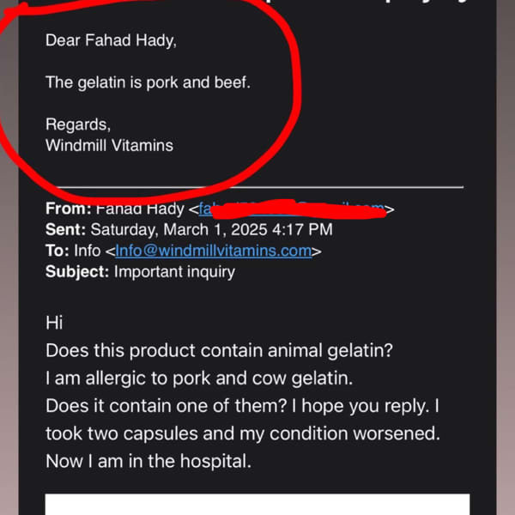Screen dimensions: 515x515
Task: Click 'I am allergic to pork and cow gelatin.'
Action: (x=199, y=379)
